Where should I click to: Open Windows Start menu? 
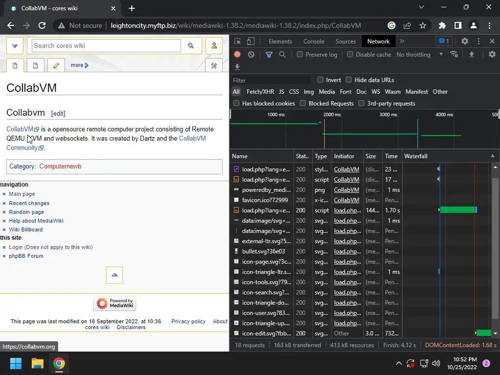[x=16, y=363]
